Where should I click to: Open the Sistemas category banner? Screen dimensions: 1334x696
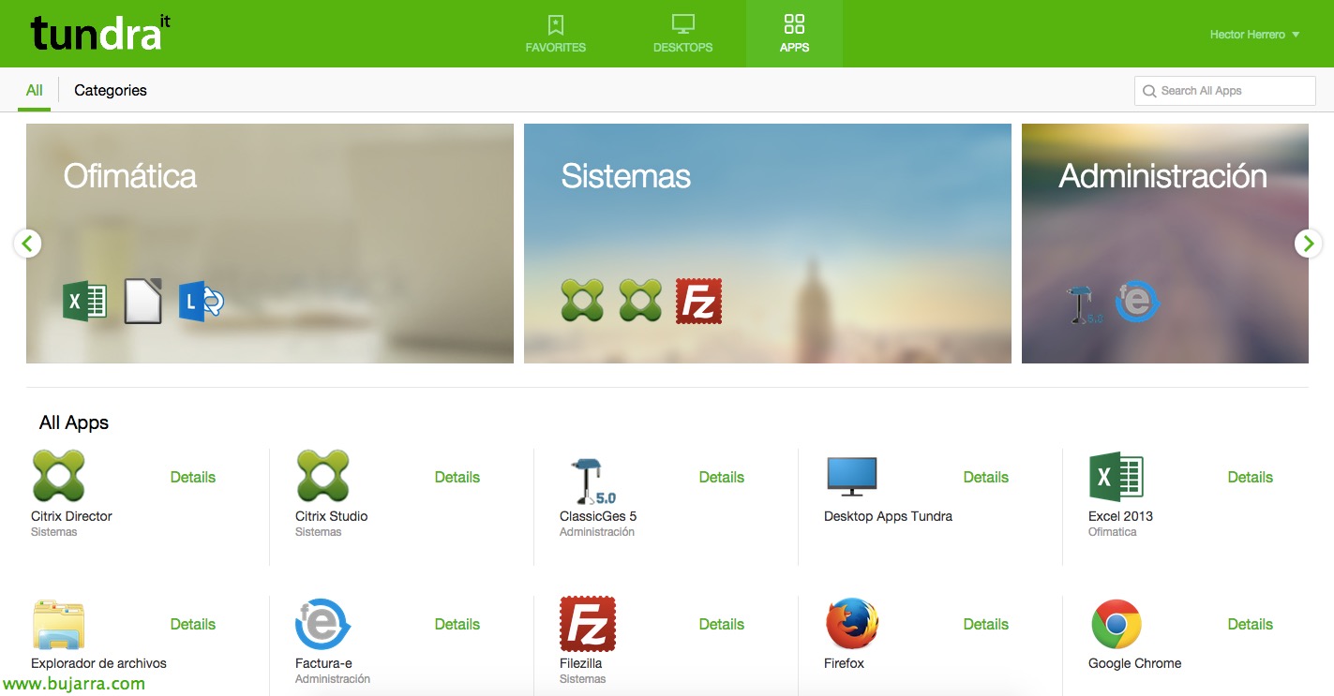click(x=767, y=244)
